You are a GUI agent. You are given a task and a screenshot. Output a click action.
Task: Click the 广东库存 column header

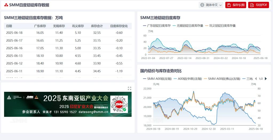click(40, 26)
